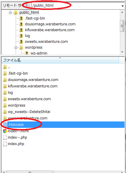Sort by the ファイル名 column header
The height and width of the screenshot is (173, 126).
tap(60, 60)
